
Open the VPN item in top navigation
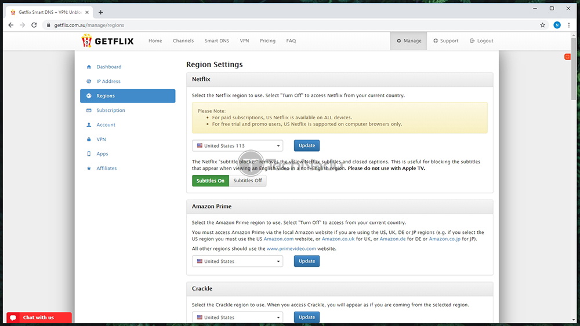245,41
